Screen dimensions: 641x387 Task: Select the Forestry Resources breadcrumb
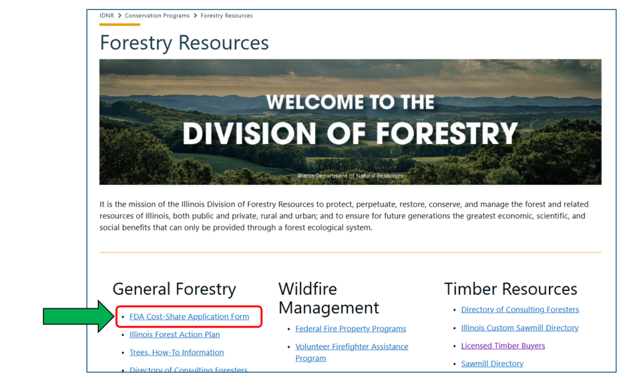[x=227, y=16]
